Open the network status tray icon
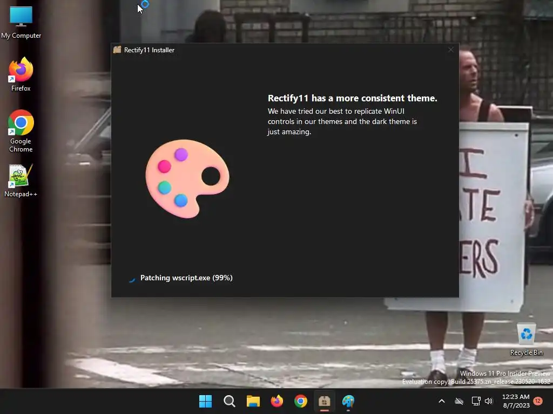The width and height of the screenshot is (553, 414). [476, 401]
